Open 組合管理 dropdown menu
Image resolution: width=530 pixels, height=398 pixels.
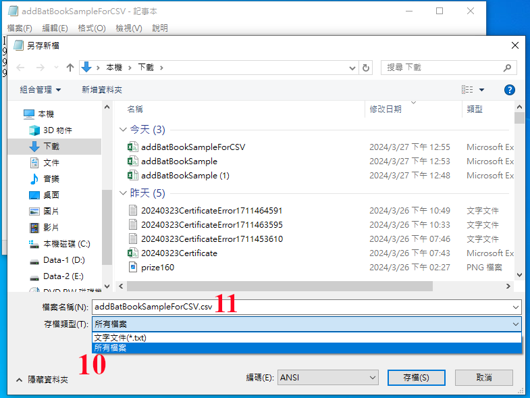click(41, 90)
